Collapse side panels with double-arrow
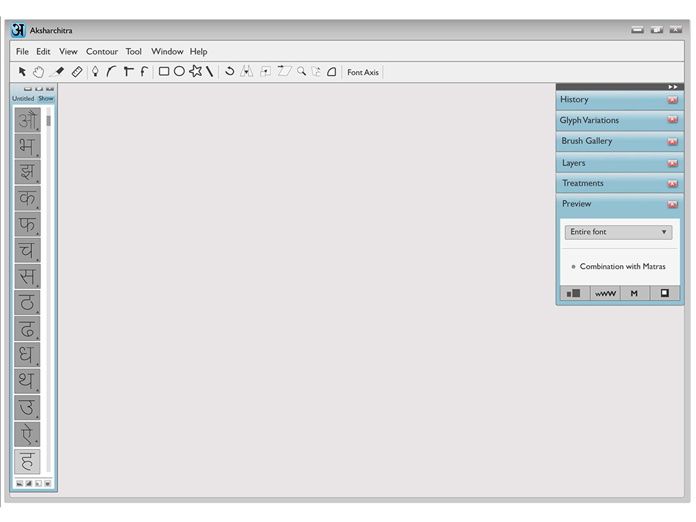This screenshot has width=696, height=522. coord(673,87)
